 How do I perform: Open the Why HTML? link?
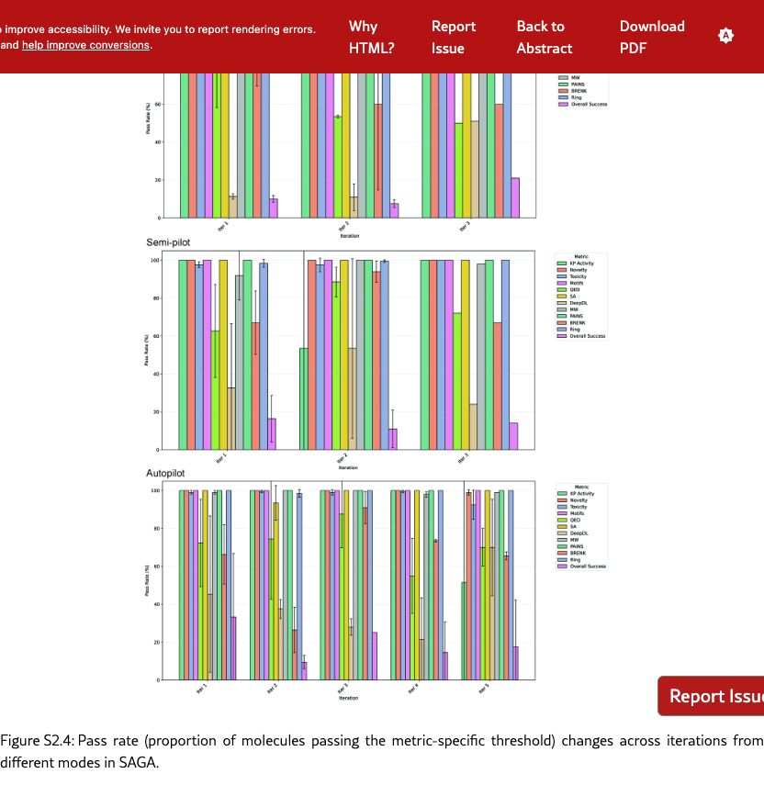tap(371, 37)
